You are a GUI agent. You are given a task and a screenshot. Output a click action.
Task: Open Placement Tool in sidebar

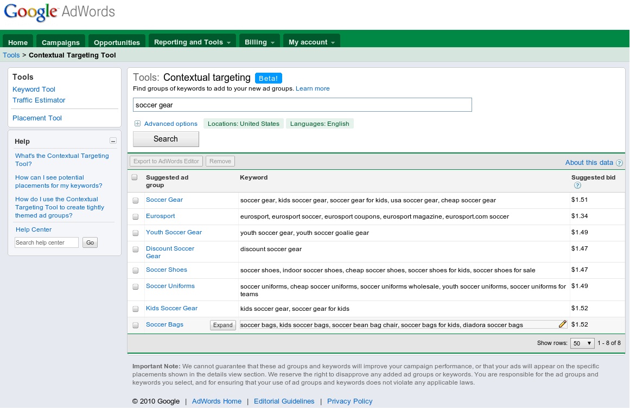[37, 118]
